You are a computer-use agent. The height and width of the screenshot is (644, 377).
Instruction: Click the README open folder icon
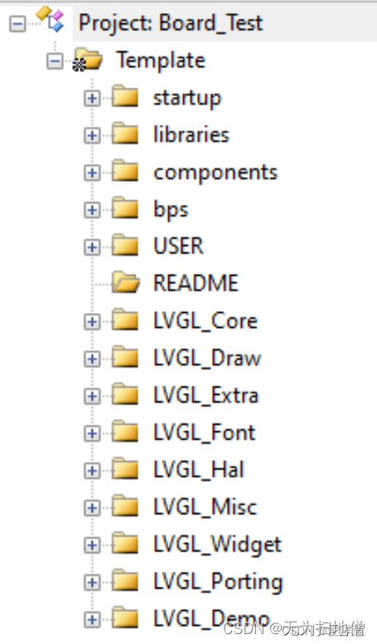tap(125, 282)
